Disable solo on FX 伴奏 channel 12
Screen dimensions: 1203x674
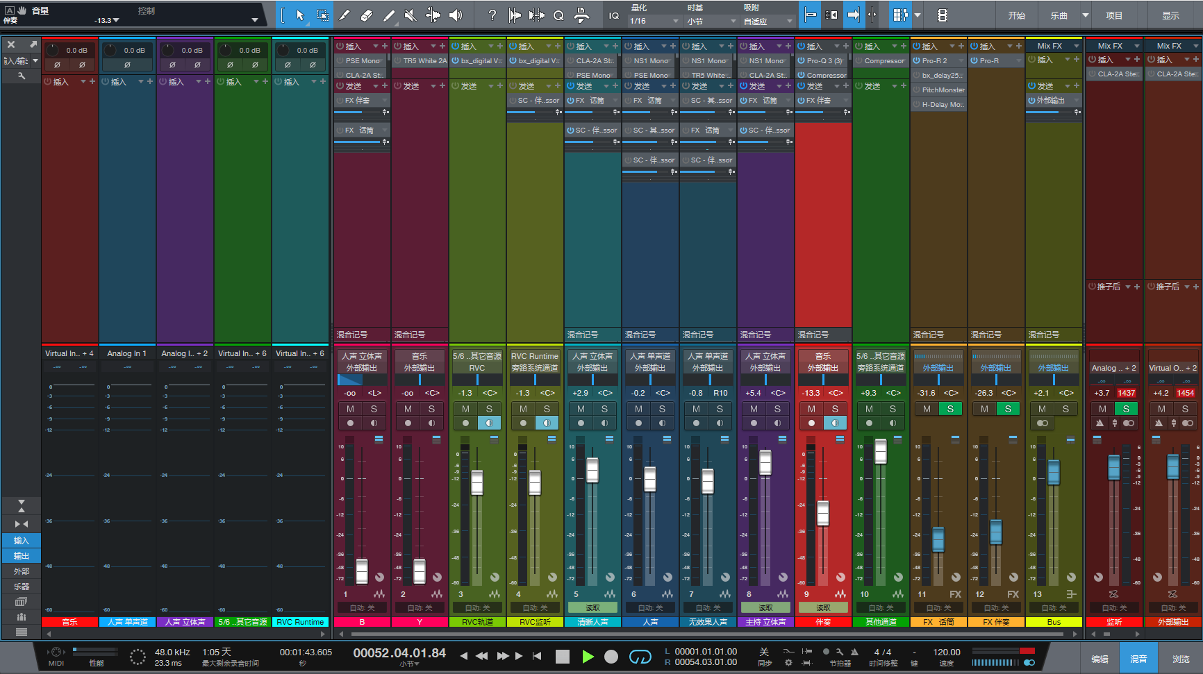tap(1008, 409)
